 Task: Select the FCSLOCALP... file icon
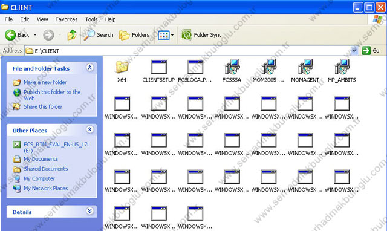[x=195, y=67]
